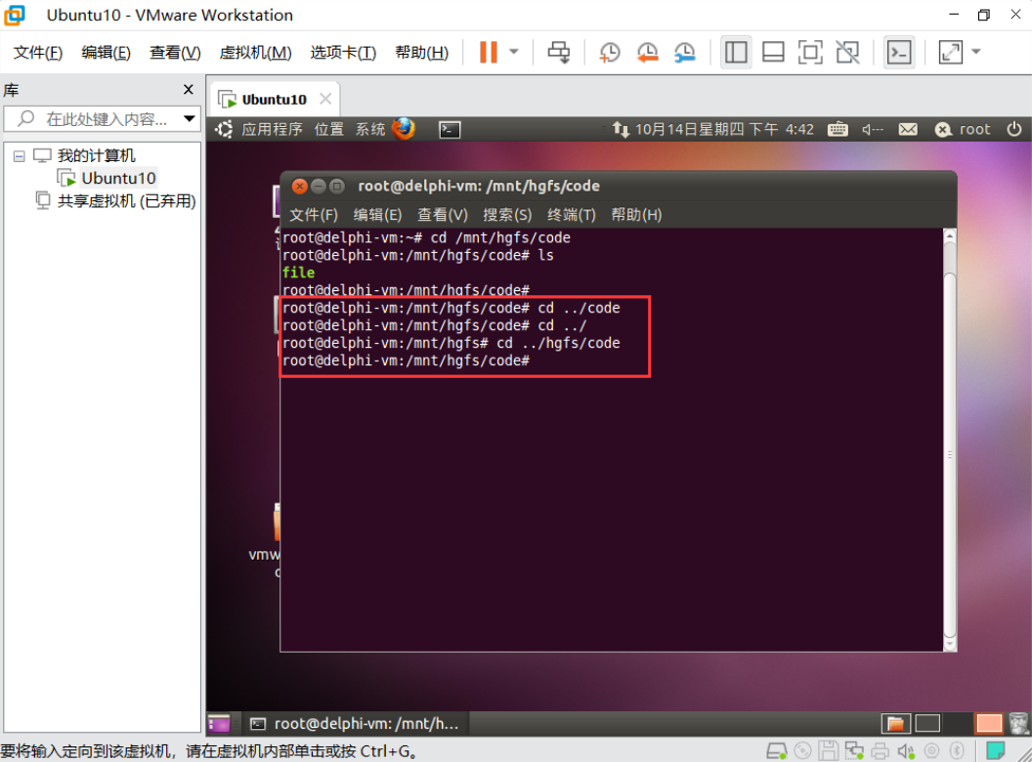This screenshot has height=762, width=1032.
Task: Click the show desktop button in the bottom panel
Action: [x=219, y=724]
